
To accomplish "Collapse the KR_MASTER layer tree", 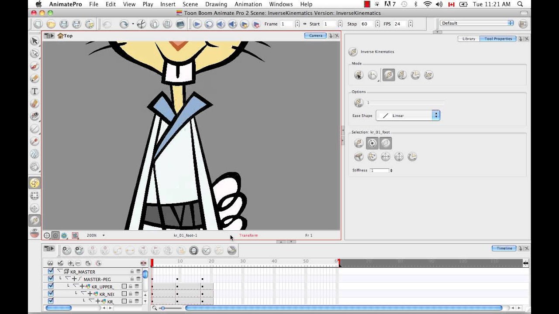I will [x=60, y=271].
